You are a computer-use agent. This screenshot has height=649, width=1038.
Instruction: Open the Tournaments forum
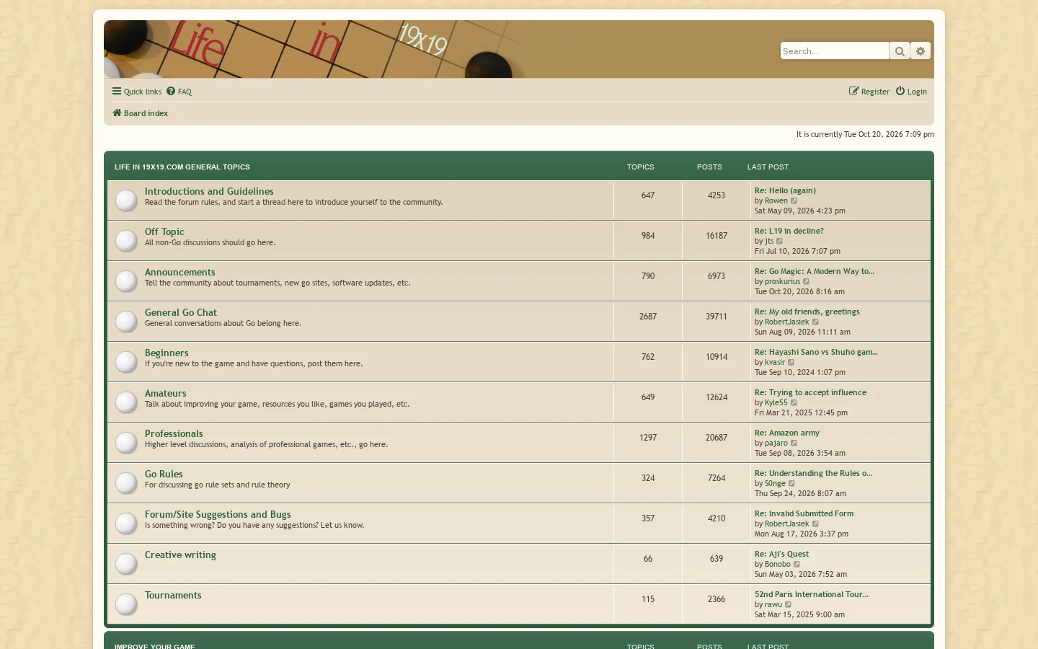click(x=173, y=595)
